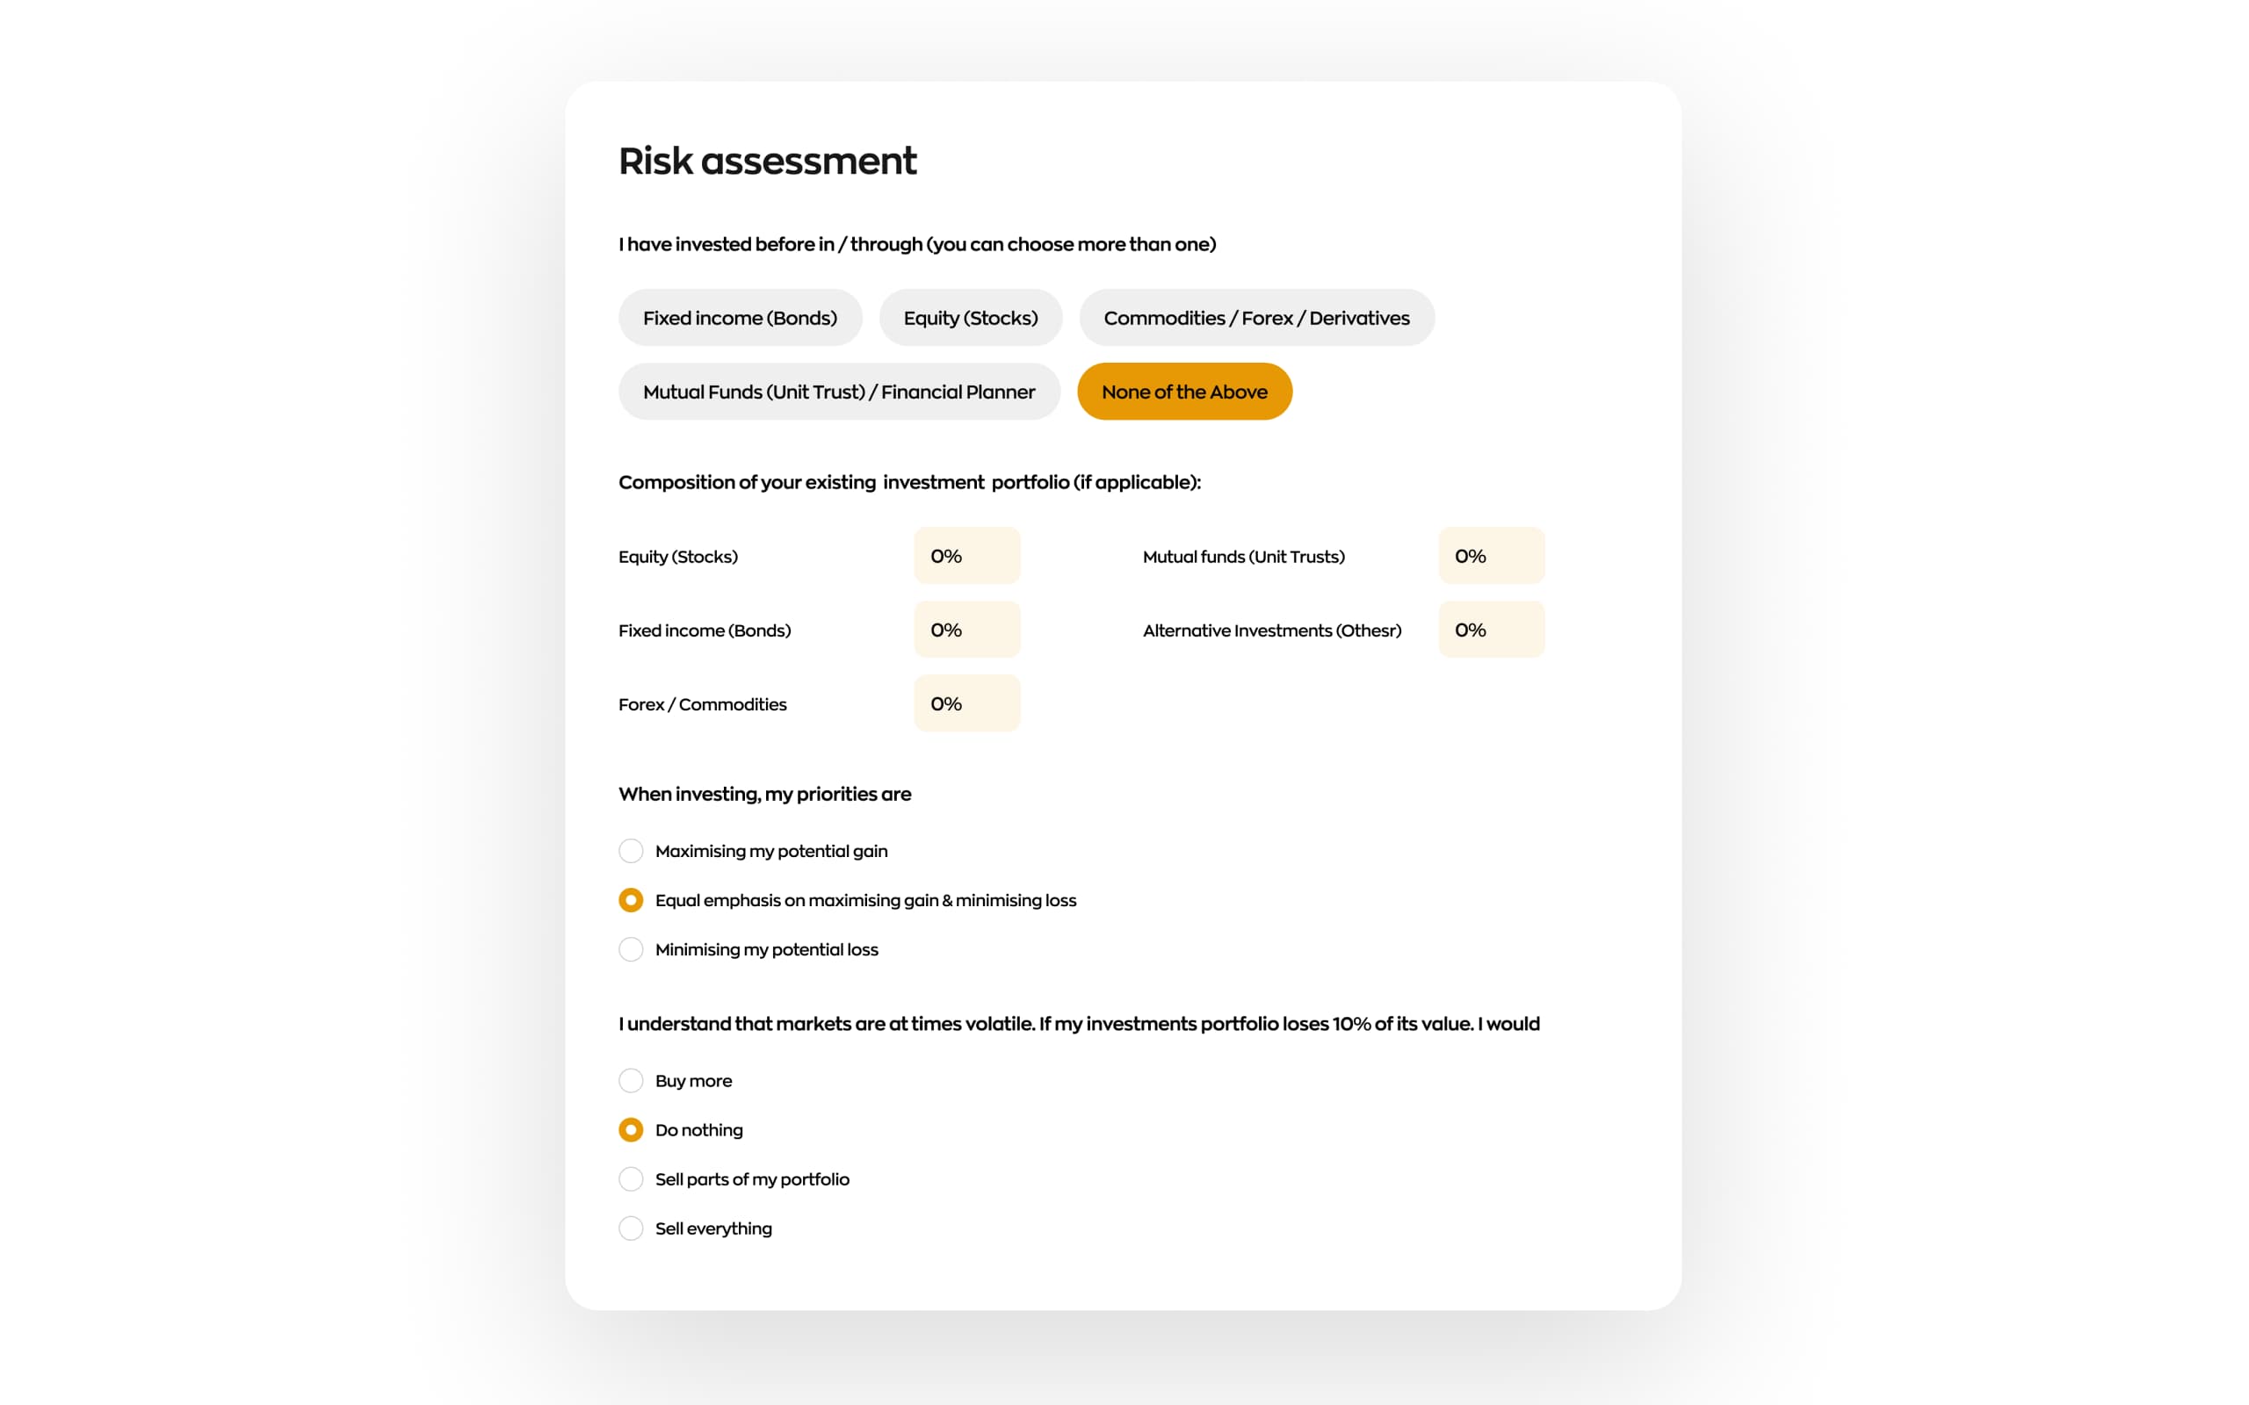Viewport: 2249px width, 1405px height.
Task: Toggle market volatility 'Do nothing' response icon
Action: pyautogui.click(x=630, y=1130)
